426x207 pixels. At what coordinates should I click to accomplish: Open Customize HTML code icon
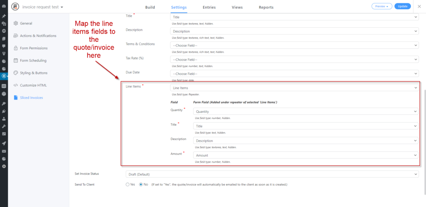click(x=16, y=85)
